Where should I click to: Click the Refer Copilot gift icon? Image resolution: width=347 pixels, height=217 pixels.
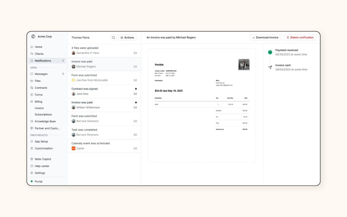click(x=32, y=159)
